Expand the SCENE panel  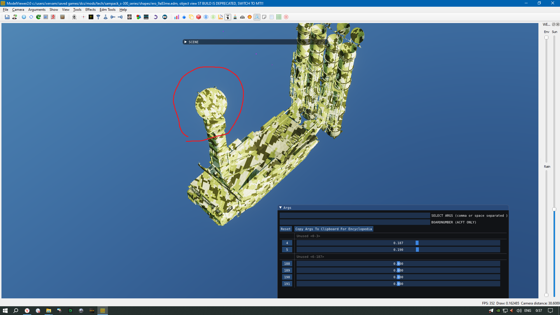coord(185,42)
